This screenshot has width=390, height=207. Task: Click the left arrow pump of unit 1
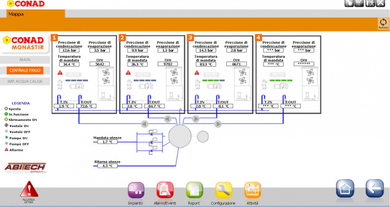(x=145, y=124)
